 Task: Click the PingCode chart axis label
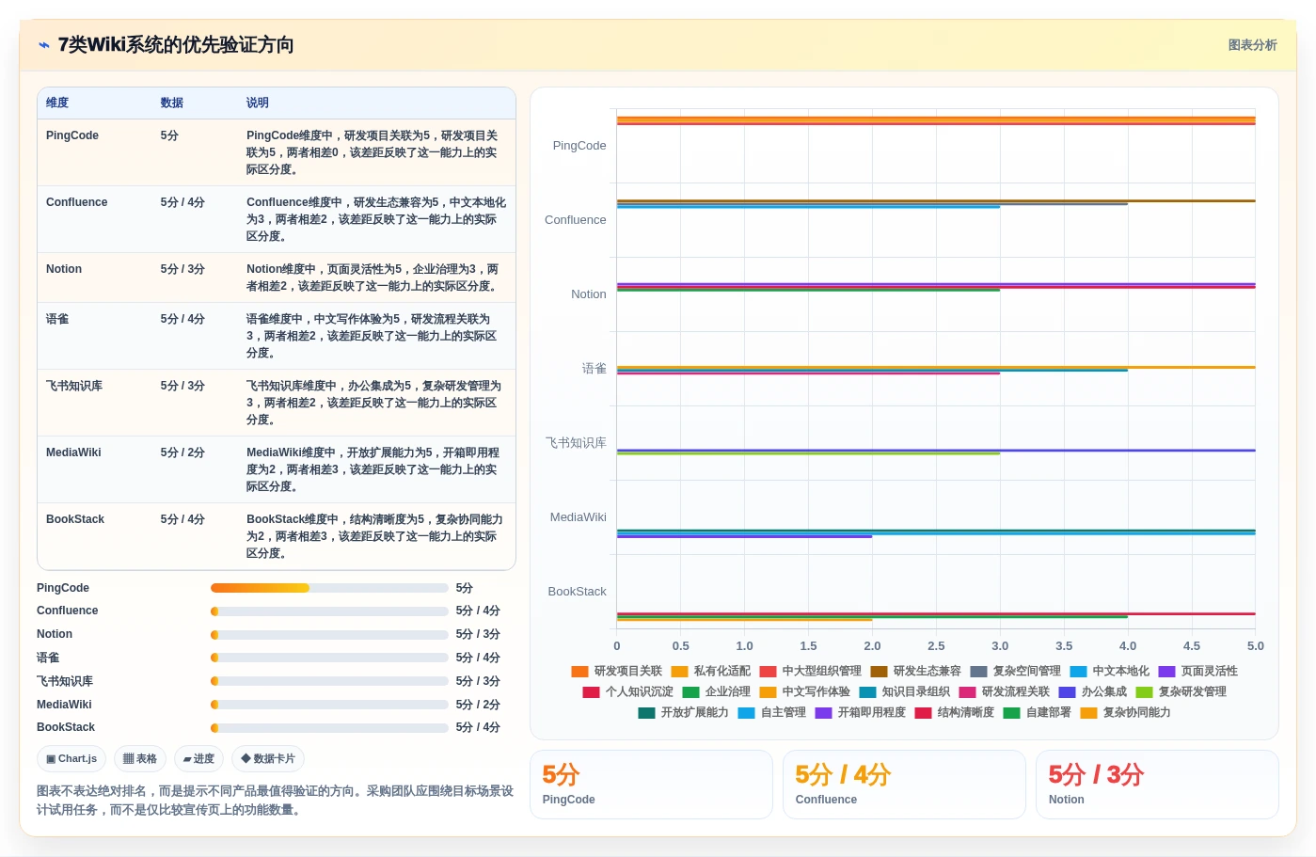pyautogui.click(x=579, y=146)
